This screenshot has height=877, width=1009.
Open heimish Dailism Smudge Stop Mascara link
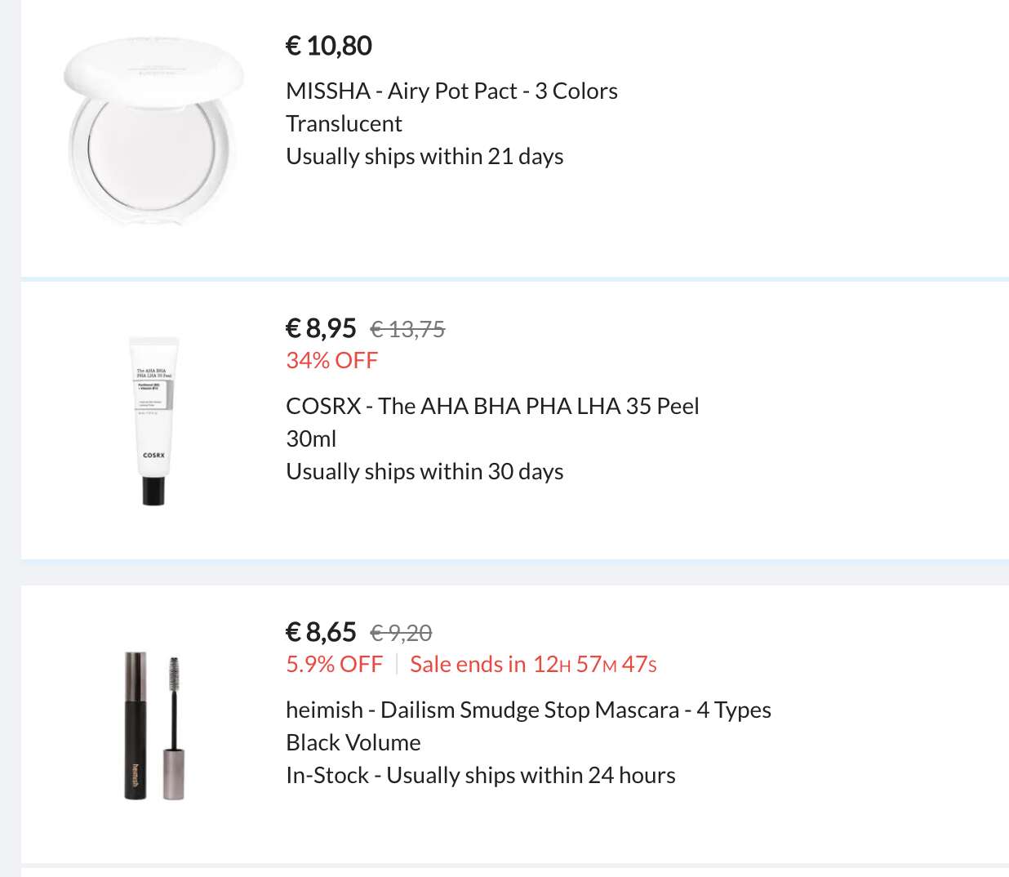coord(528,710)
